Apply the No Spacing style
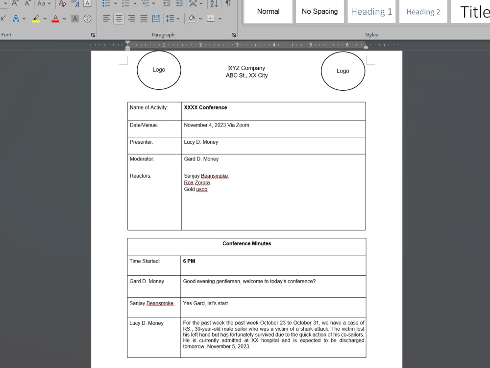This screenshot has width=490, height=368. 319,12
